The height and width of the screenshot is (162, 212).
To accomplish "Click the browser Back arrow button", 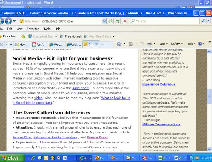I will point(1,21).
